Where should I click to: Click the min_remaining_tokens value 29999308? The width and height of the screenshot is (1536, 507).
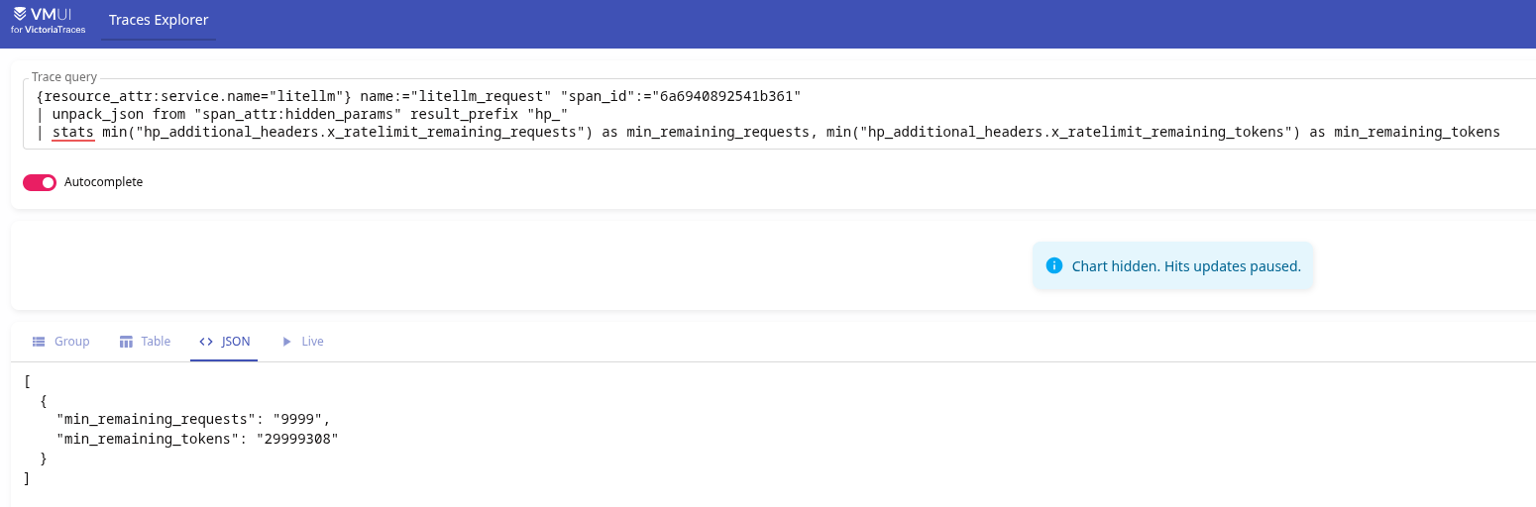(x=297, y=439)
